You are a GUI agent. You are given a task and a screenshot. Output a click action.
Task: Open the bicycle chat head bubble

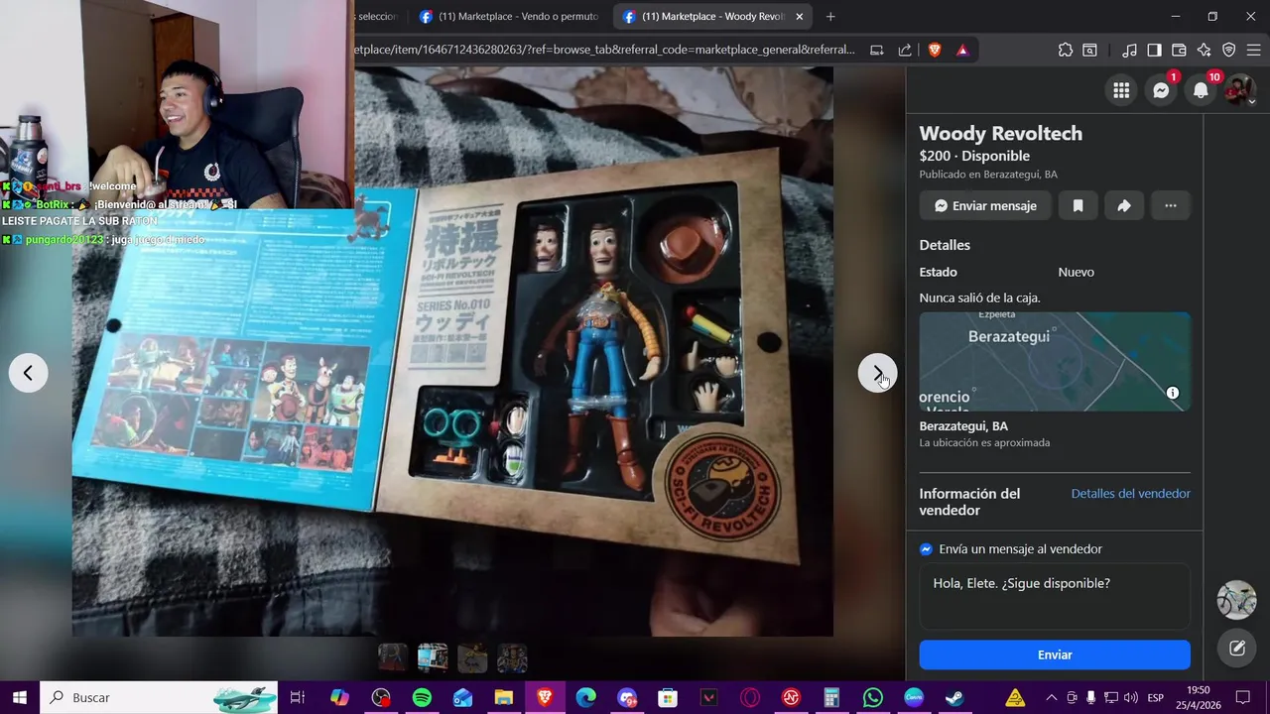(1237, 600)
